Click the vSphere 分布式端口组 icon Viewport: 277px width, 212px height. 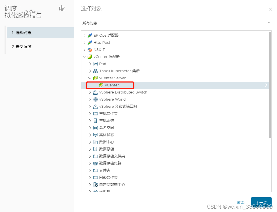(x=95, y=107)
